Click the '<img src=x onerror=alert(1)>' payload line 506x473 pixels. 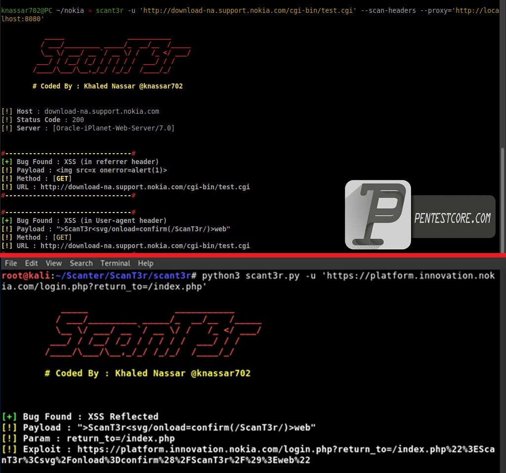pos(84,170)
